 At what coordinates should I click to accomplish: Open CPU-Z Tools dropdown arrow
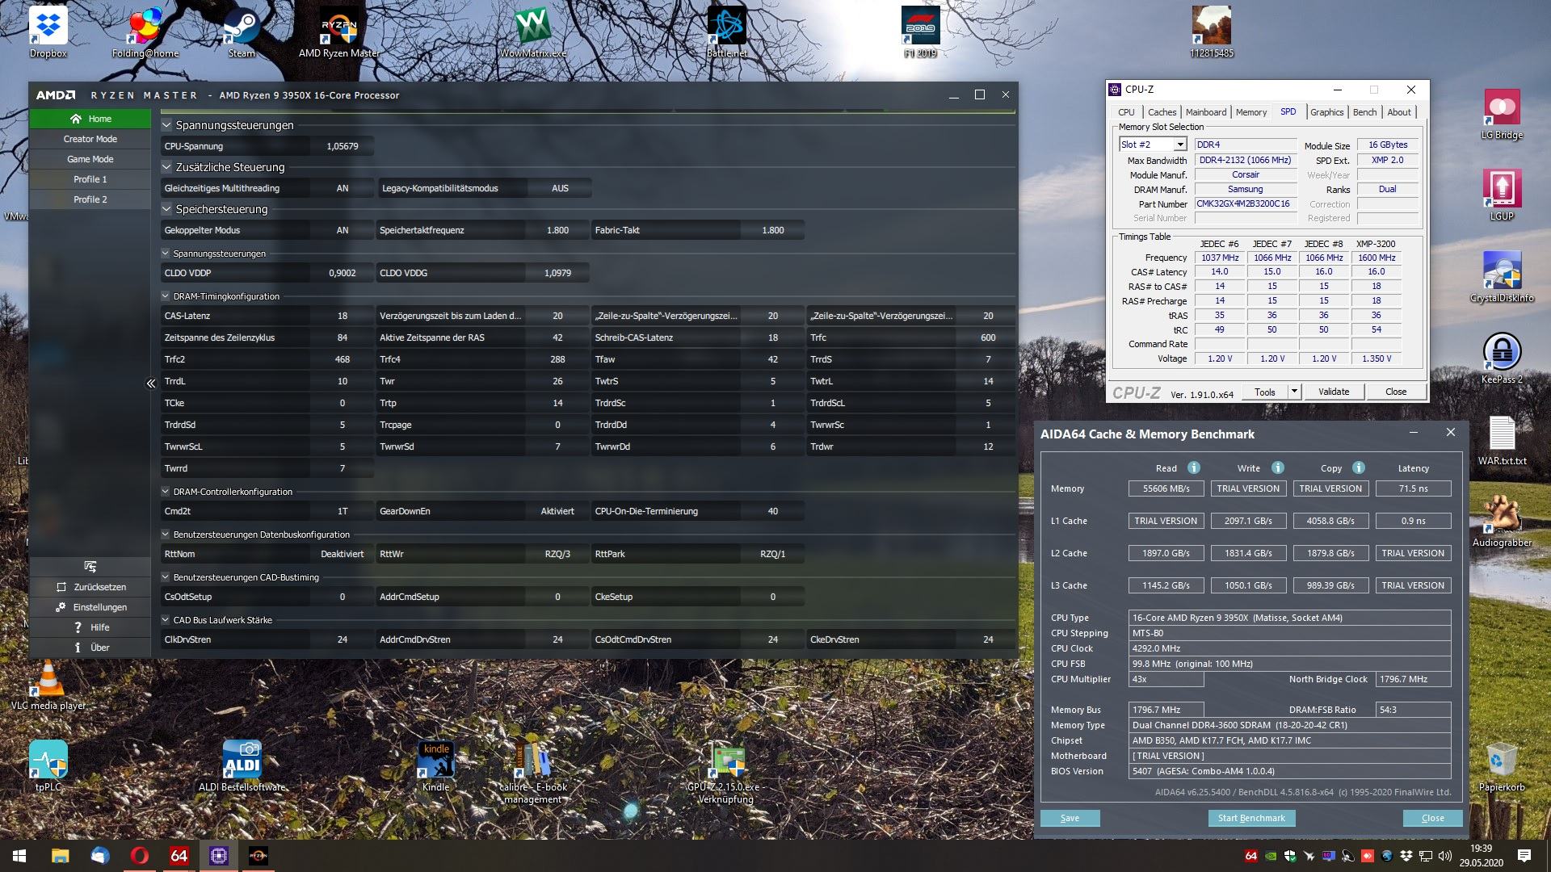click(x=1293, y=392)
